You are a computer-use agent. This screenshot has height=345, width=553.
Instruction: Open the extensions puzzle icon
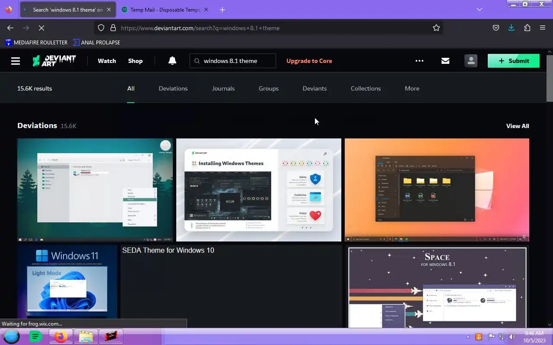[527, 28]
